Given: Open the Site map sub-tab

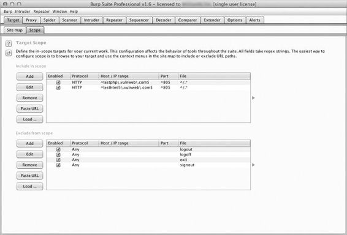Looking at the screenshot, I should (x=15, y=30).
